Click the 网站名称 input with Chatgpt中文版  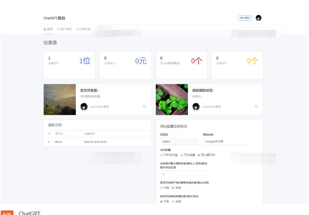click(226, 141)
